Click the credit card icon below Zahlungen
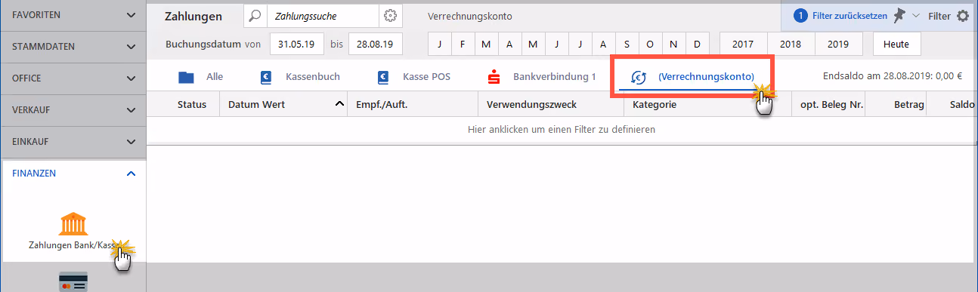 click(x=73, y=282)
